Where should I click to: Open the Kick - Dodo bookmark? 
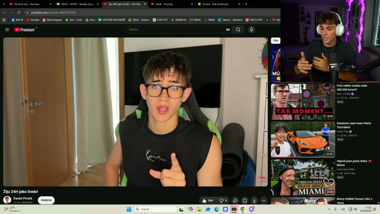point(74,20)
